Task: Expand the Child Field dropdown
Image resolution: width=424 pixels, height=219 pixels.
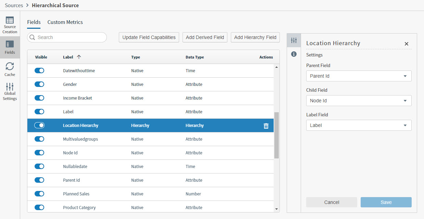Action: point(359,100)
